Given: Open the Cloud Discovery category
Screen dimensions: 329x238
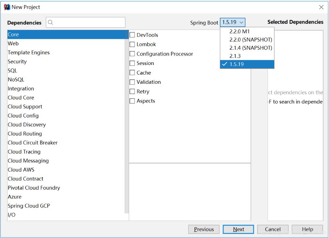Looking at the screenshot, I should (27, 125).
